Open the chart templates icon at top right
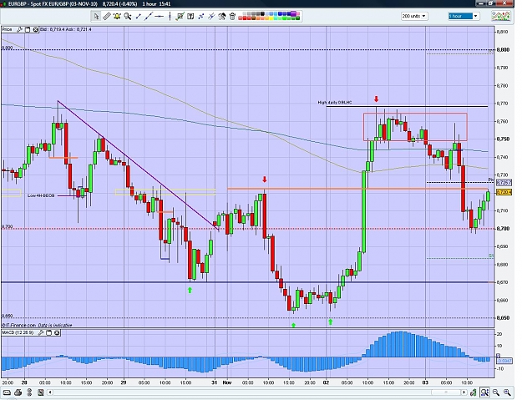The image size is (522, 400). coord(501,16)
